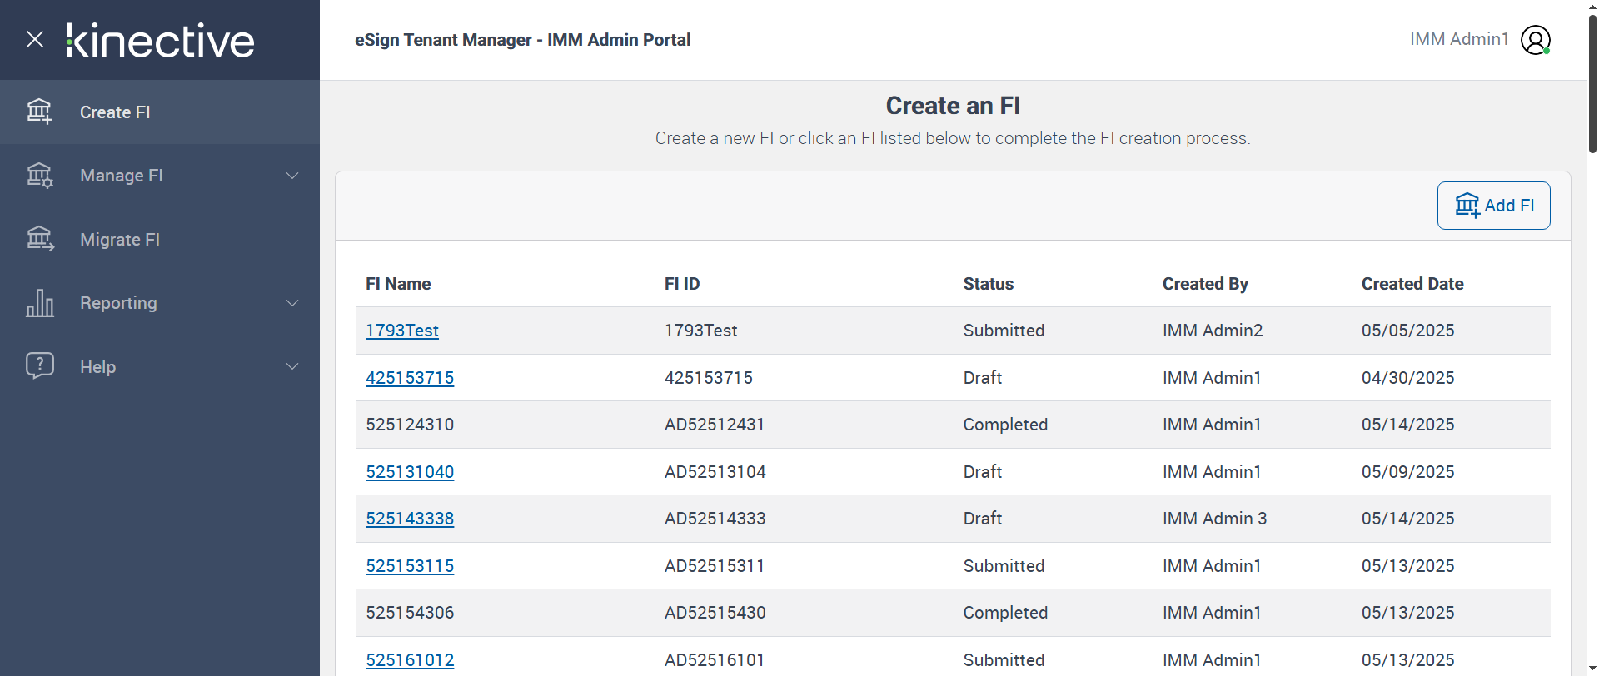Screen dimensions: 1599x676
Task: Click the Reporting bar chart icon
Action: point(39,303)
